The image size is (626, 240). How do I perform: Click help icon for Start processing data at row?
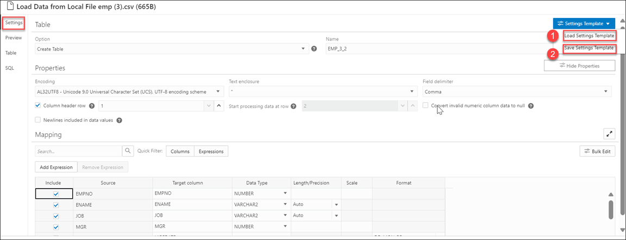(293, 106)
